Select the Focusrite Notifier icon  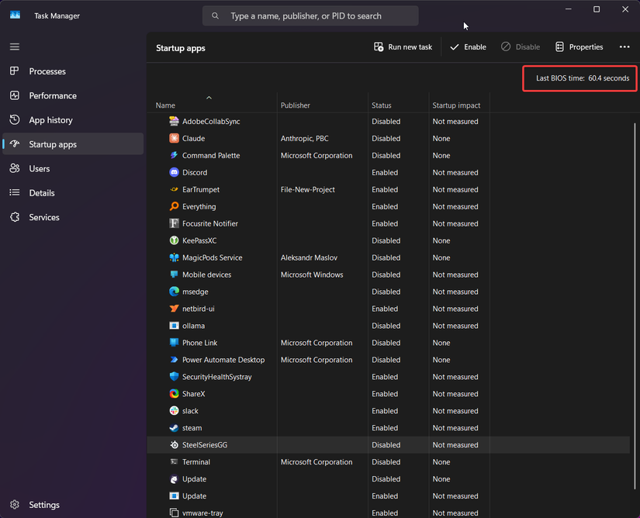175,223
